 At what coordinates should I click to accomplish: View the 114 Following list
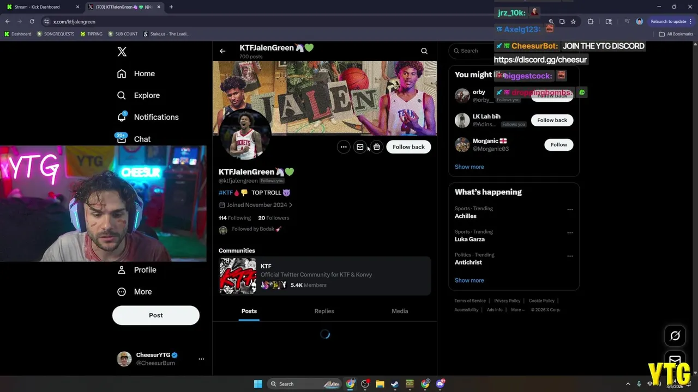[x=234, y=218]
